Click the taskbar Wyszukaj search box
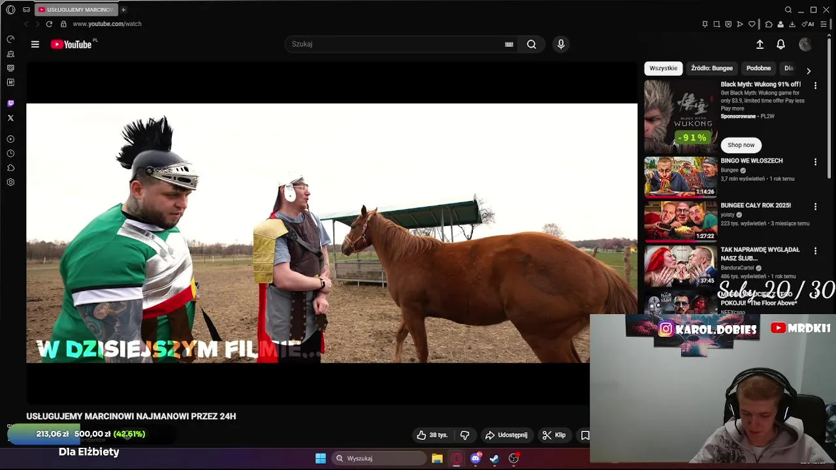Image resolution: width=836 pixels, height=470 pixels. pyautogui.click(x=379, y=458)
